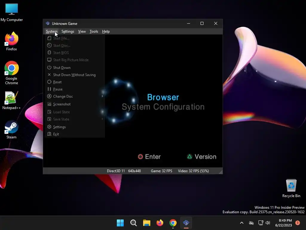This screenshot has width=306, height=230.
Task: Select Google Chrome desktop shortcut
Action: pyautogui.click(x=12, y=73)
